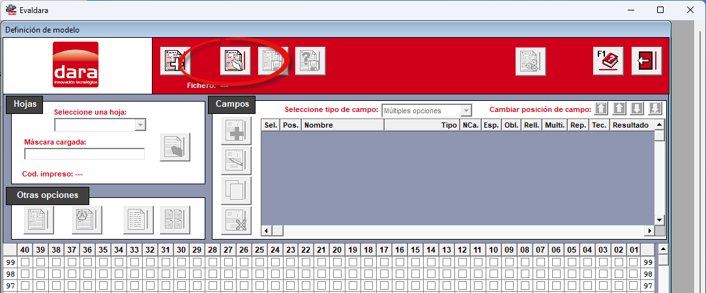Click the Pos. column header
Screen dimensions: 706x293
coord(290,125)
